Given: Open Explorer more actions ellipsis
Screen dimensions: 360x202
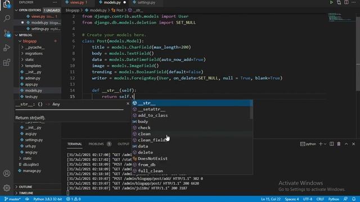Looking at the screenshot, I should [x=55, y=2].
